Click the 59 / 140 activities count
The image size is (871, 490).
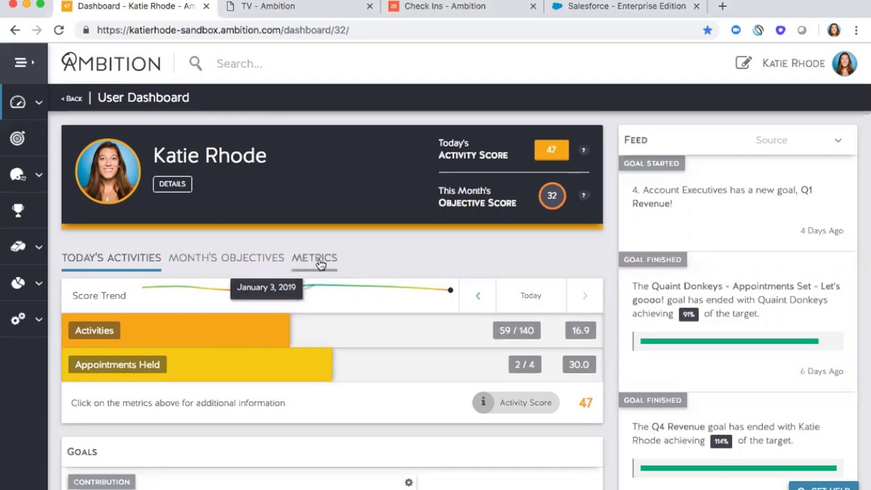click(x=516, y=330)
